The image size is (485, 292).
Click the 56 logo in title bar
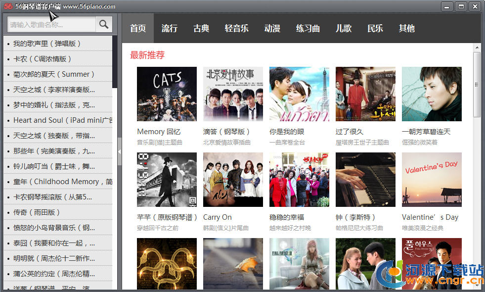point(7,6)
